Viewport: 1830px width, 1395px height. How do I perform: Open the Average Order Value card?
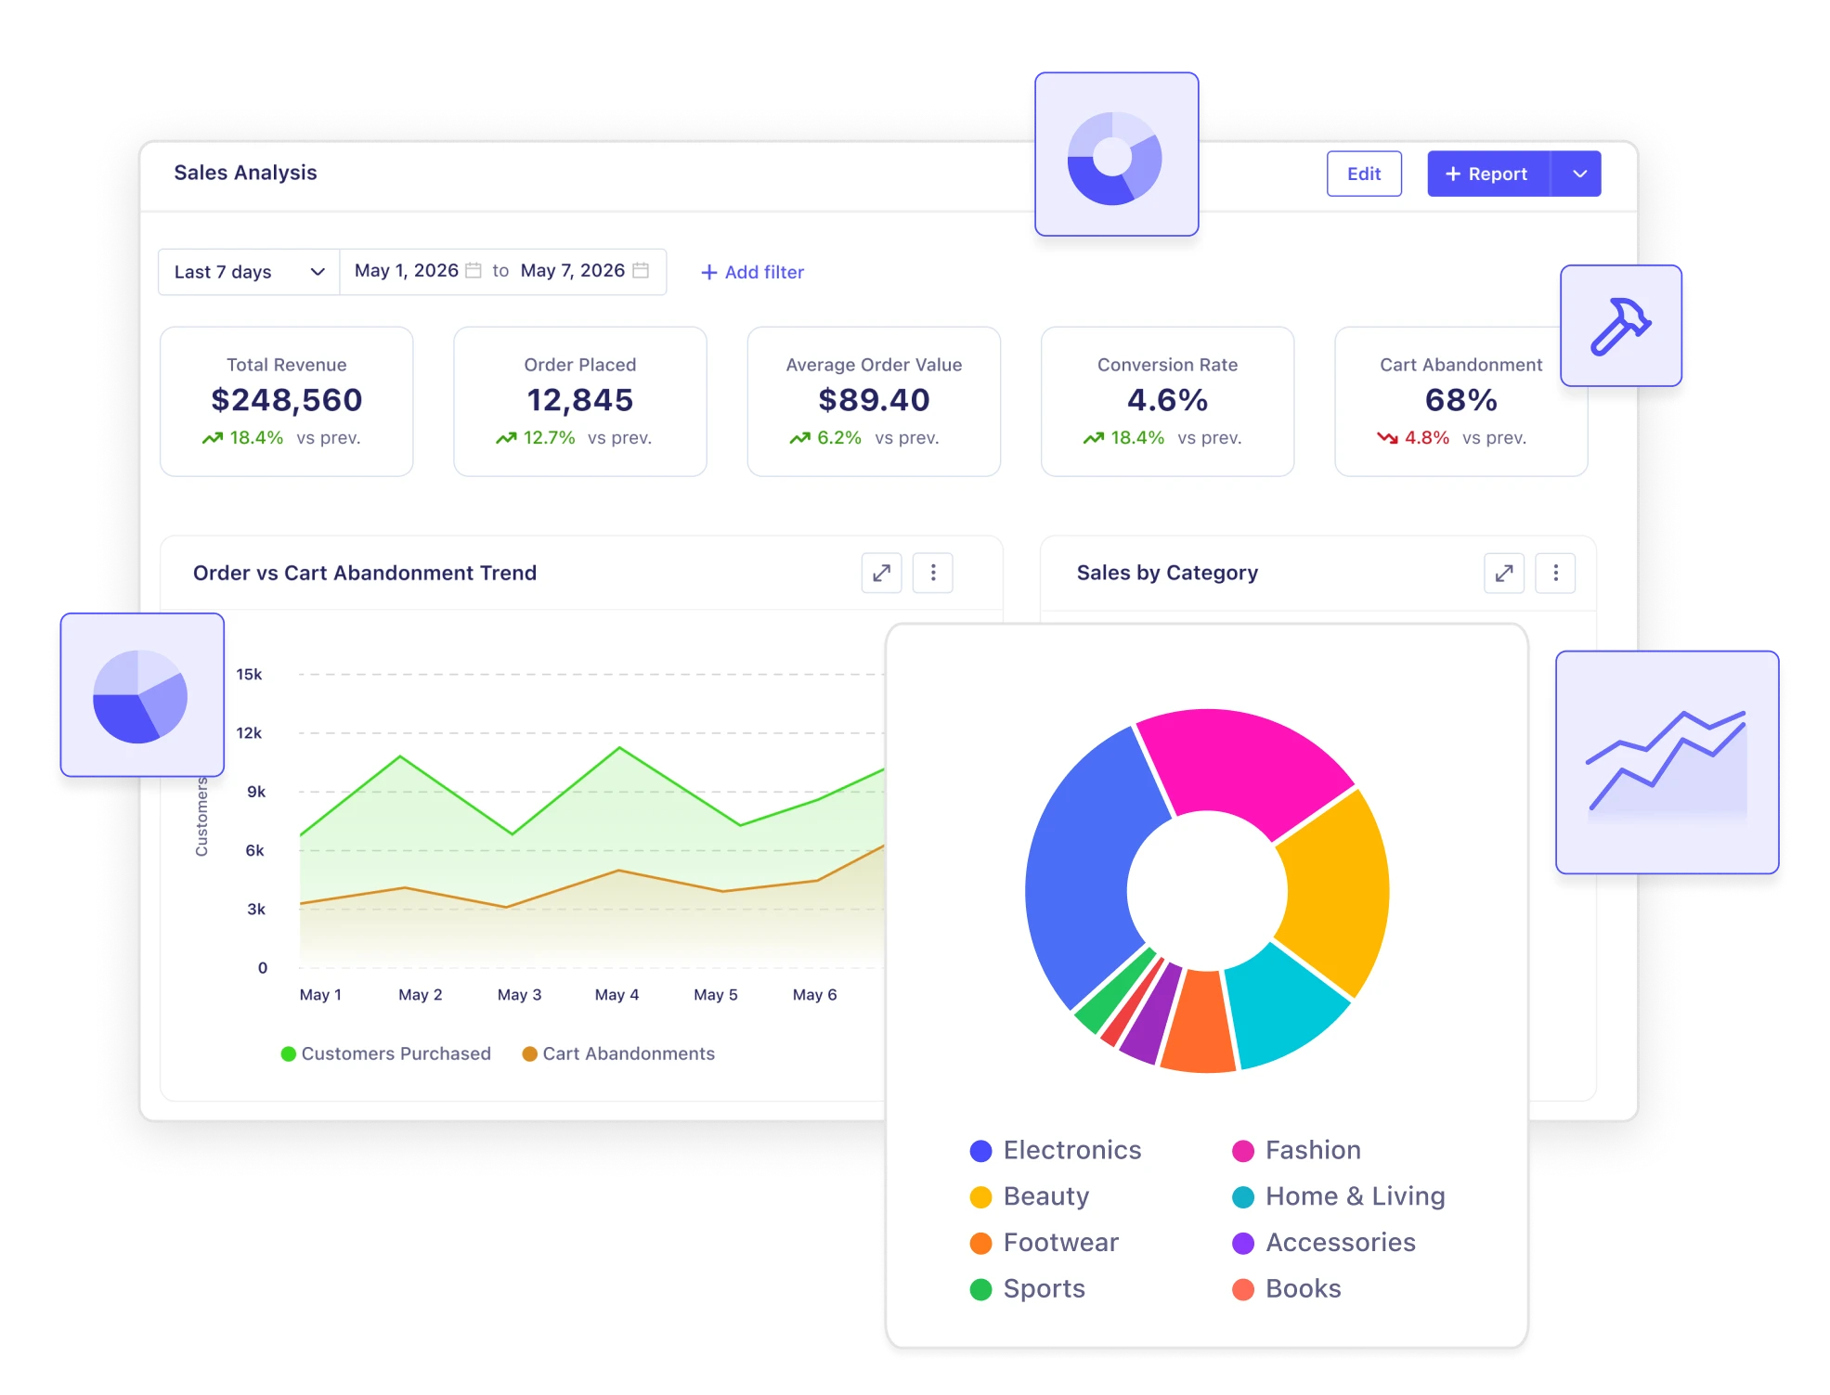[874, 401]
